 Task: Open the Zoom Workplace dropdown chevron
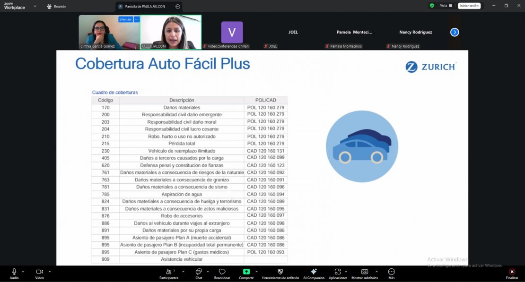click(35, 7)
